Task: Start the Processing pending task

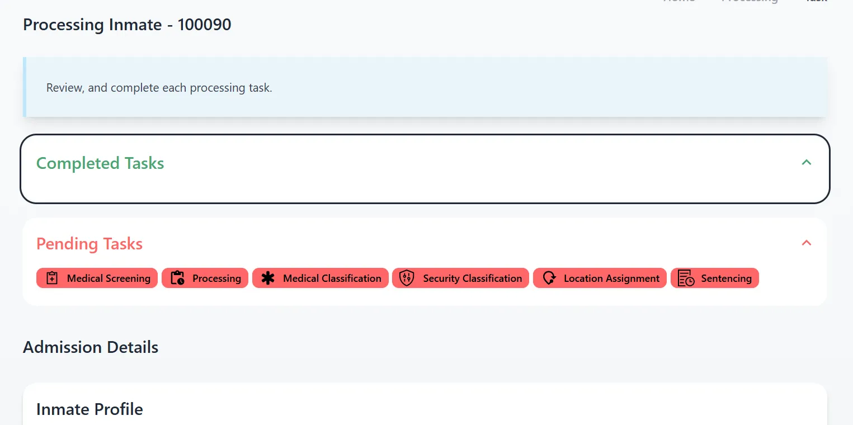Action: (205, 278)
